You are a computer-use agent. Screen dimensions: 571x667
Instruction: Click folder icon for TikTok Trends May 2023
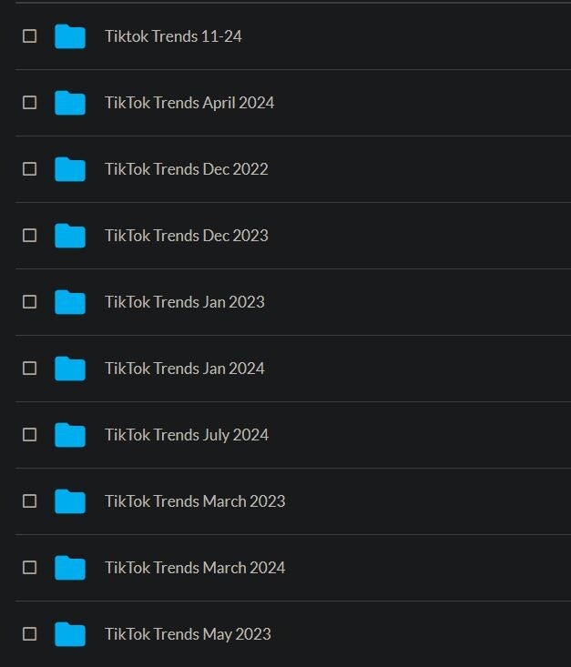69,634
